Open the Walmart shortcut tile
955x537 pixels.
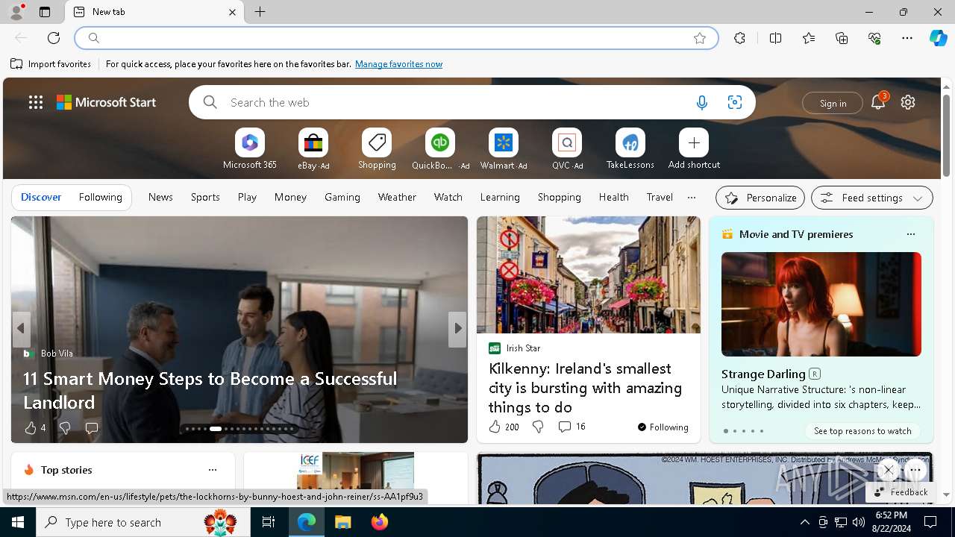click(x=504, y=149)
